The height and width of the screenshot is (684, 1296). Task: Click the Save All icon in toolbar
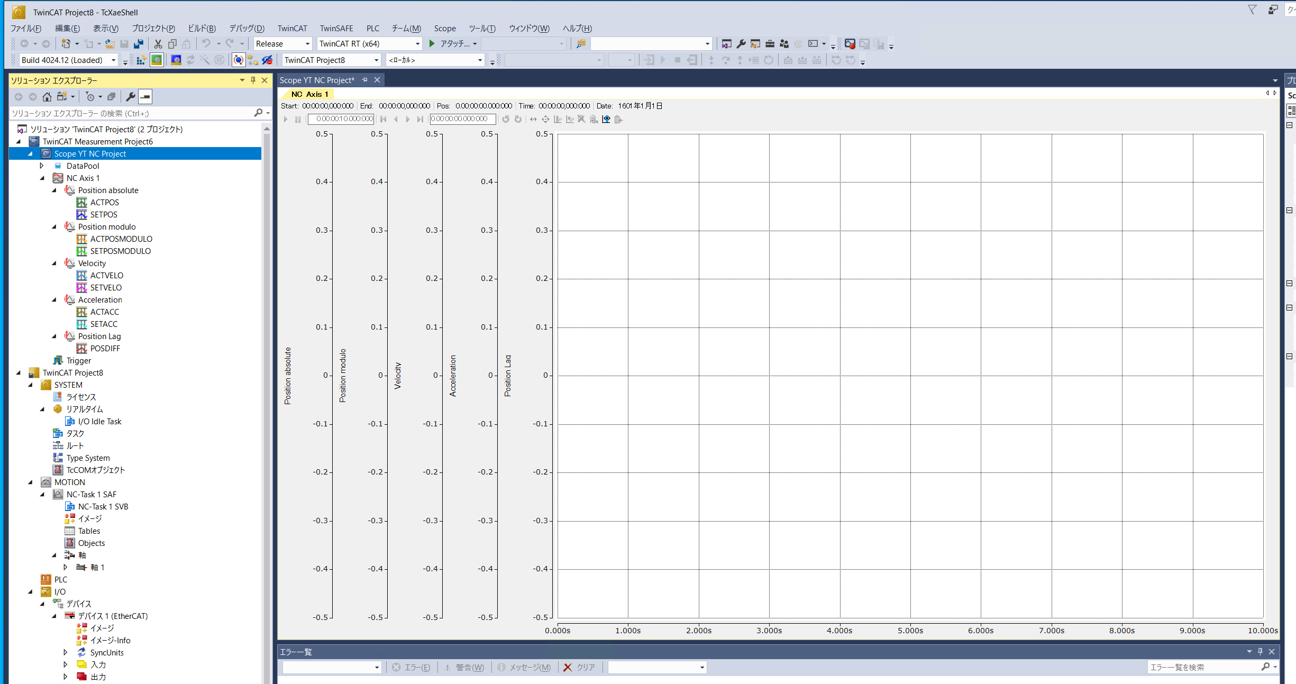coord(139,44)
